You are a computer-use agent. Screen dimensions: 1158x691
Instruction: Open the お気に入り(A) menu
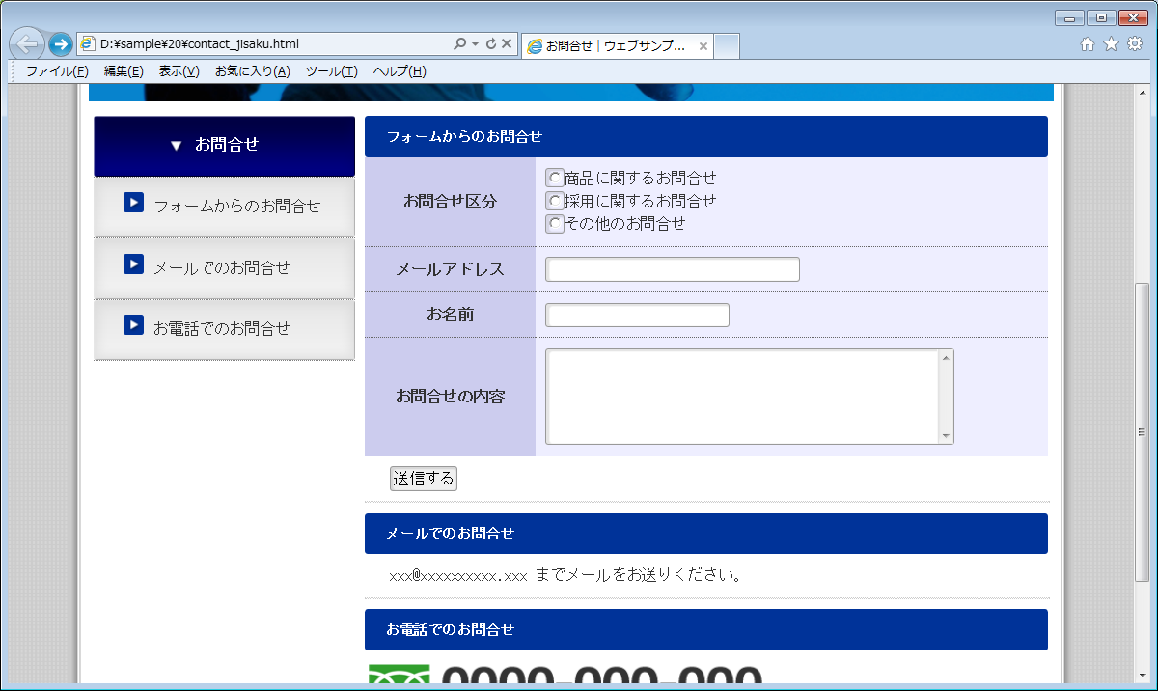click(252, 71)
